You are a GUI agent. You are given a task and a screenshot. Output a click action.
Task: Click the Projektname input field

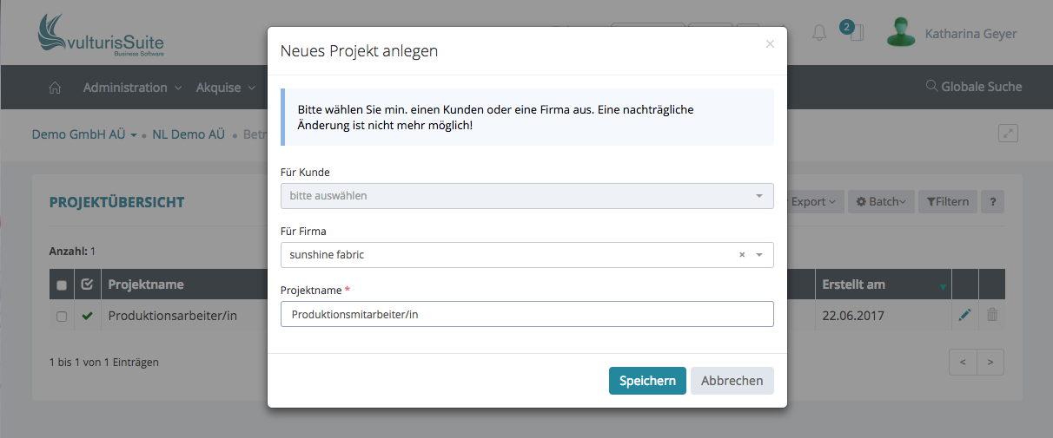(x=526, y=314)
